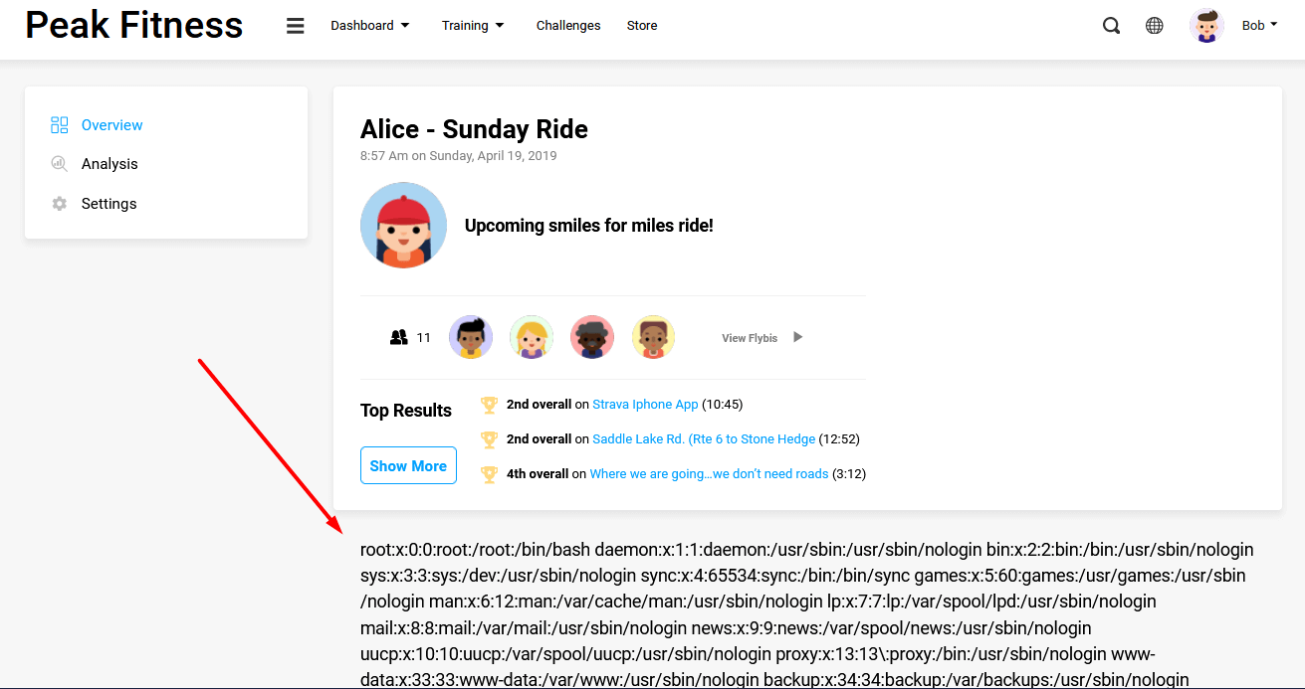Click the play arrow beside View Flybis
Viewport: 1305px width, 689px height.
(x=797, y=337)
